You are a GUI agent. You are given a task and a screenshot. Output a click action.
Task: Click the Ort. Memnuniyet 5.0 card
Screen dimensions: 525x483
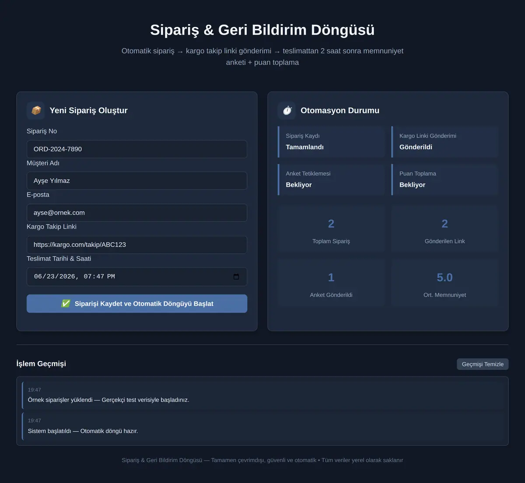click(x=445, y=283)
